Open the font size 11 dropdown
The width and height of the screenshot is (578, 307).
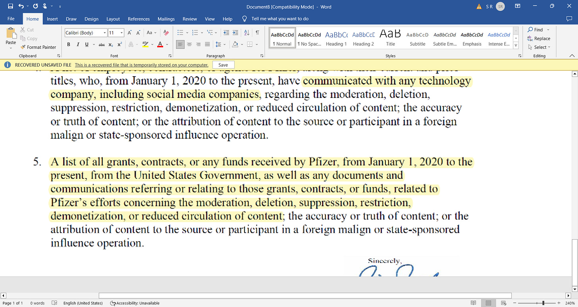(121, 33)
